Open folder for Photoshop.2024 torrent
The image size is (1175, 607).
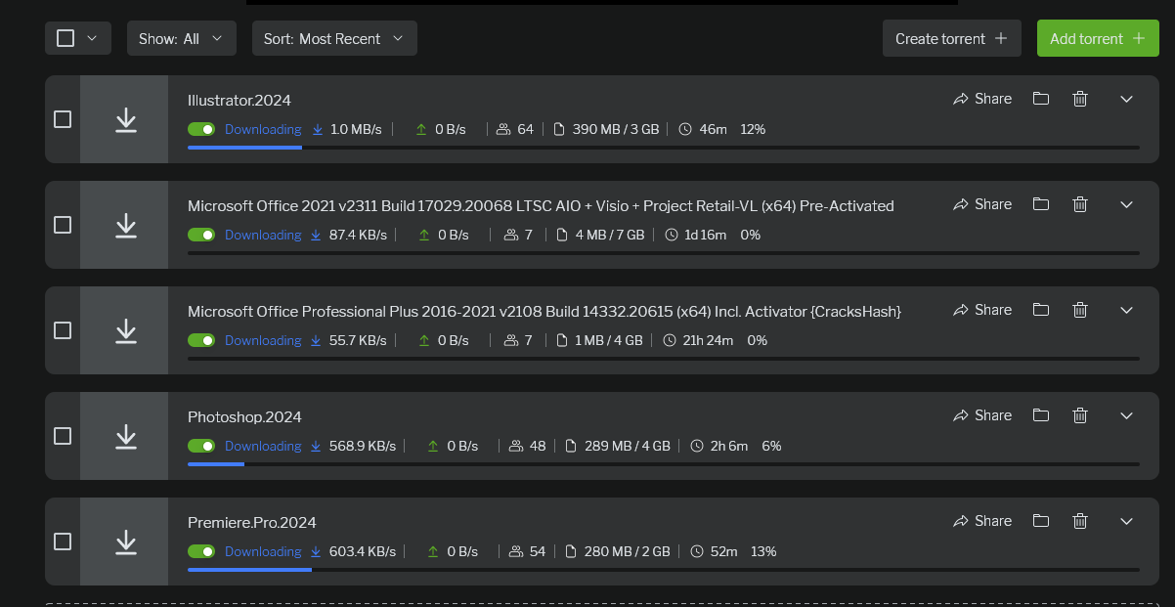(1041, 414)
